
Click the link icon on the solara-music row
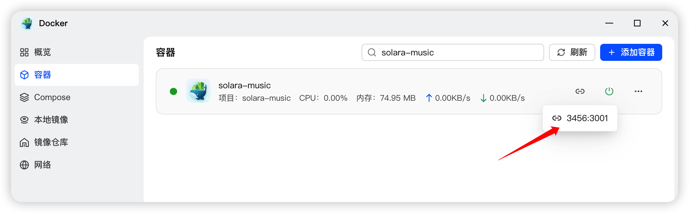580,91
